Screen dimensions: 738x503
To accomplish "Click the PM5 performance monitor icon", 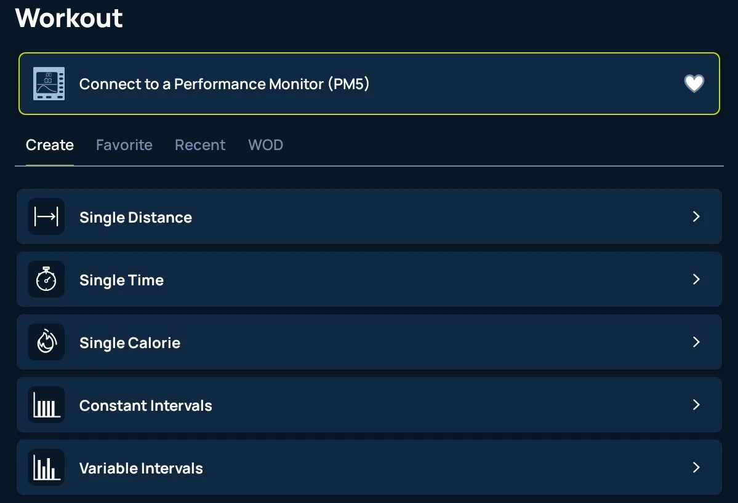I will click(x=49, y=84).
